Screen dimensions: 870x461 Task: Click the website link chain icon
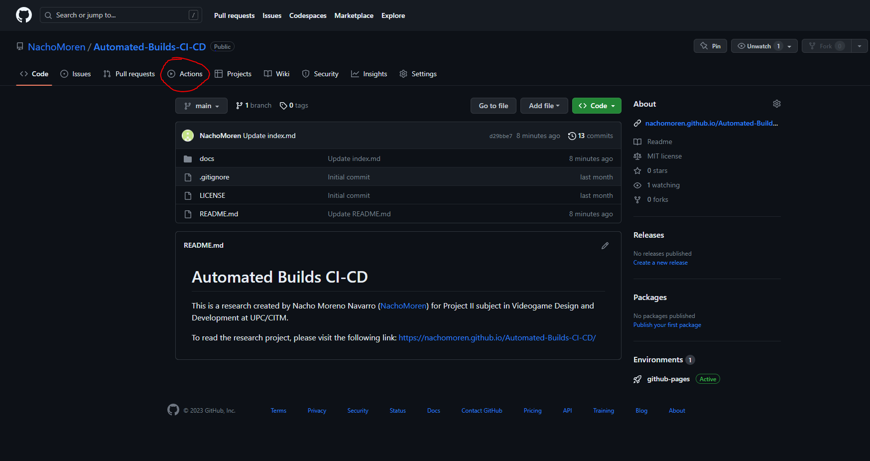pyautogui.click(x=637, y=123)
